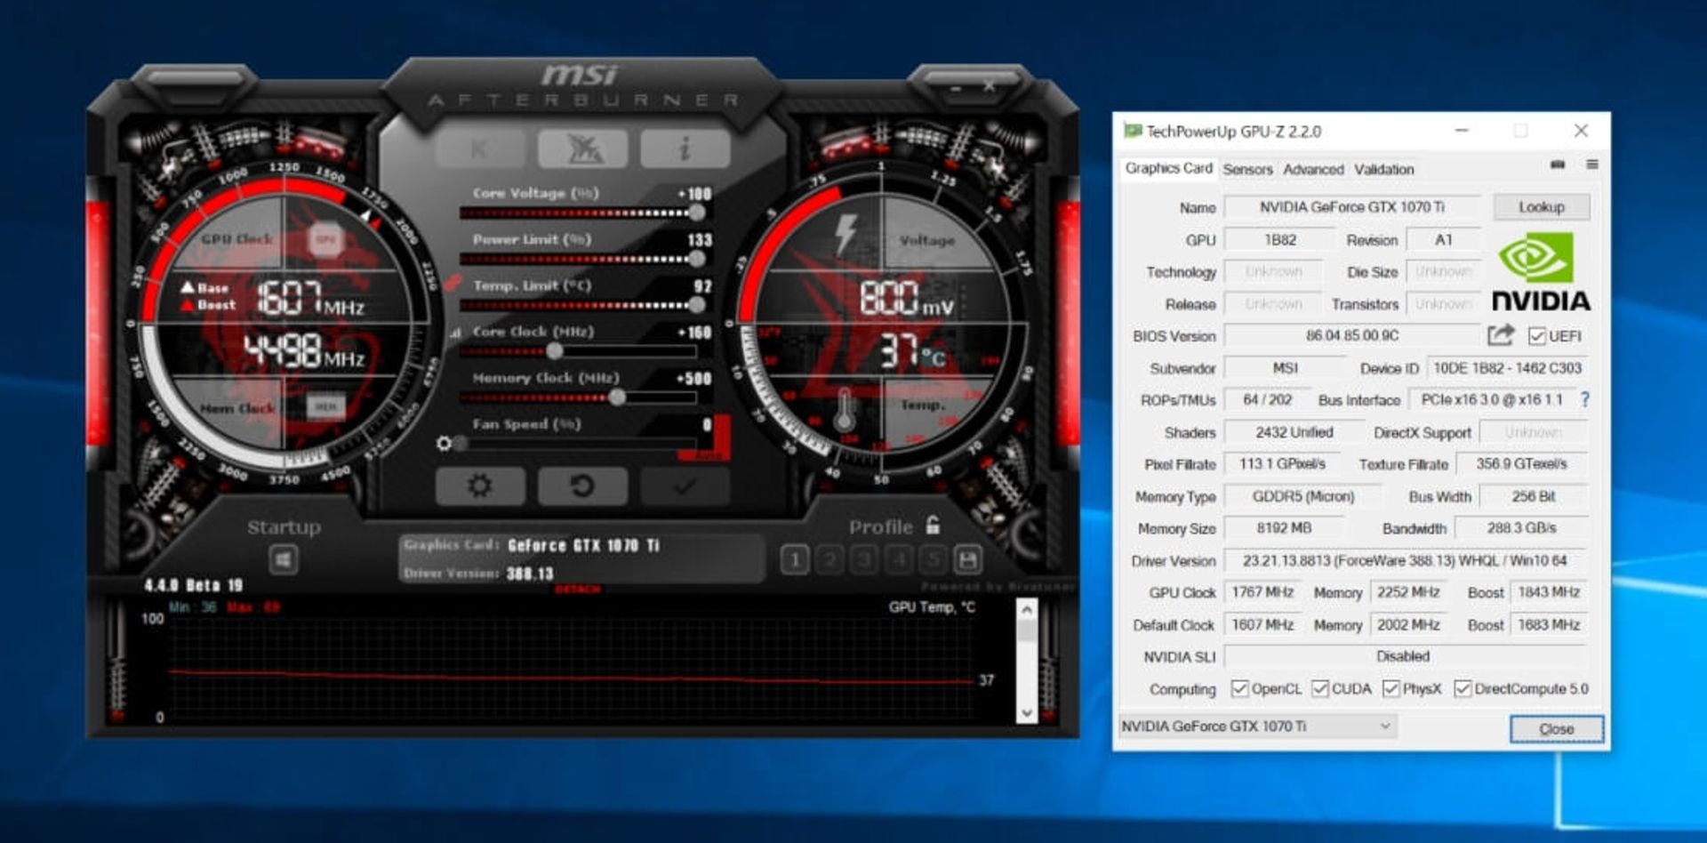Switch to the Graphics Card tab in GPU-Z

(1168, 168)
